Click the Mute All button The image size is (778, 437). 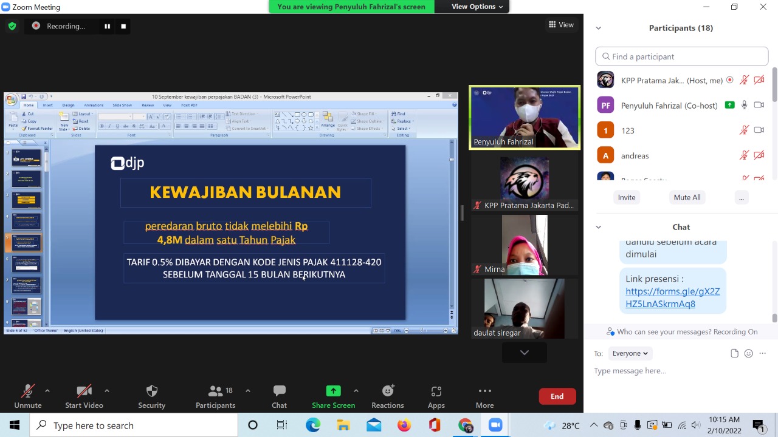(687, 197)
